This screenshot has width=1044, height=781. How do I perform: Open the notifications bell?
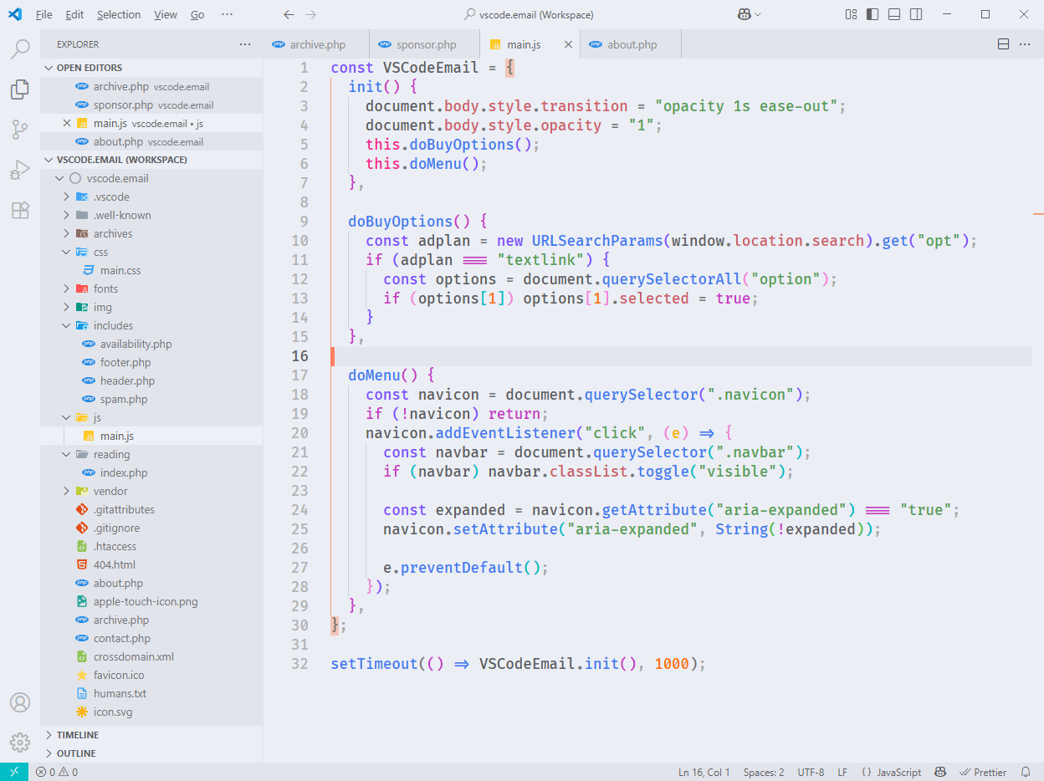click(1027, 772)
